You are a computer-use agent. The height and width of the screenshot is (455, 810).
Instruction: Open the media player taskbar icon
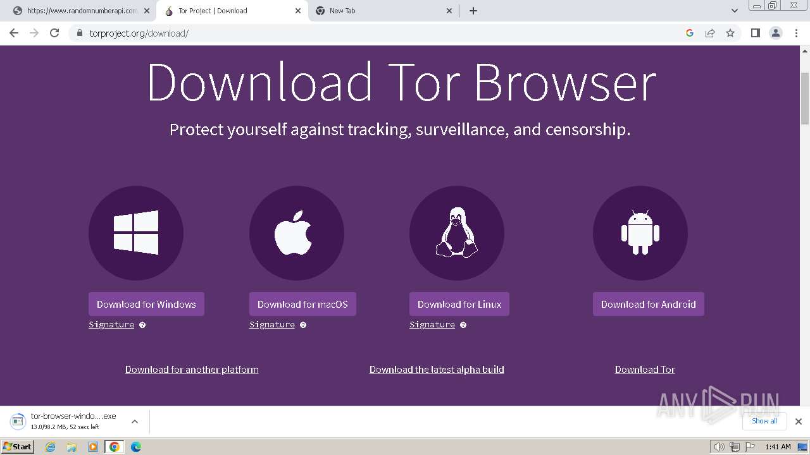pyautogui.click(x=93, y=447)
